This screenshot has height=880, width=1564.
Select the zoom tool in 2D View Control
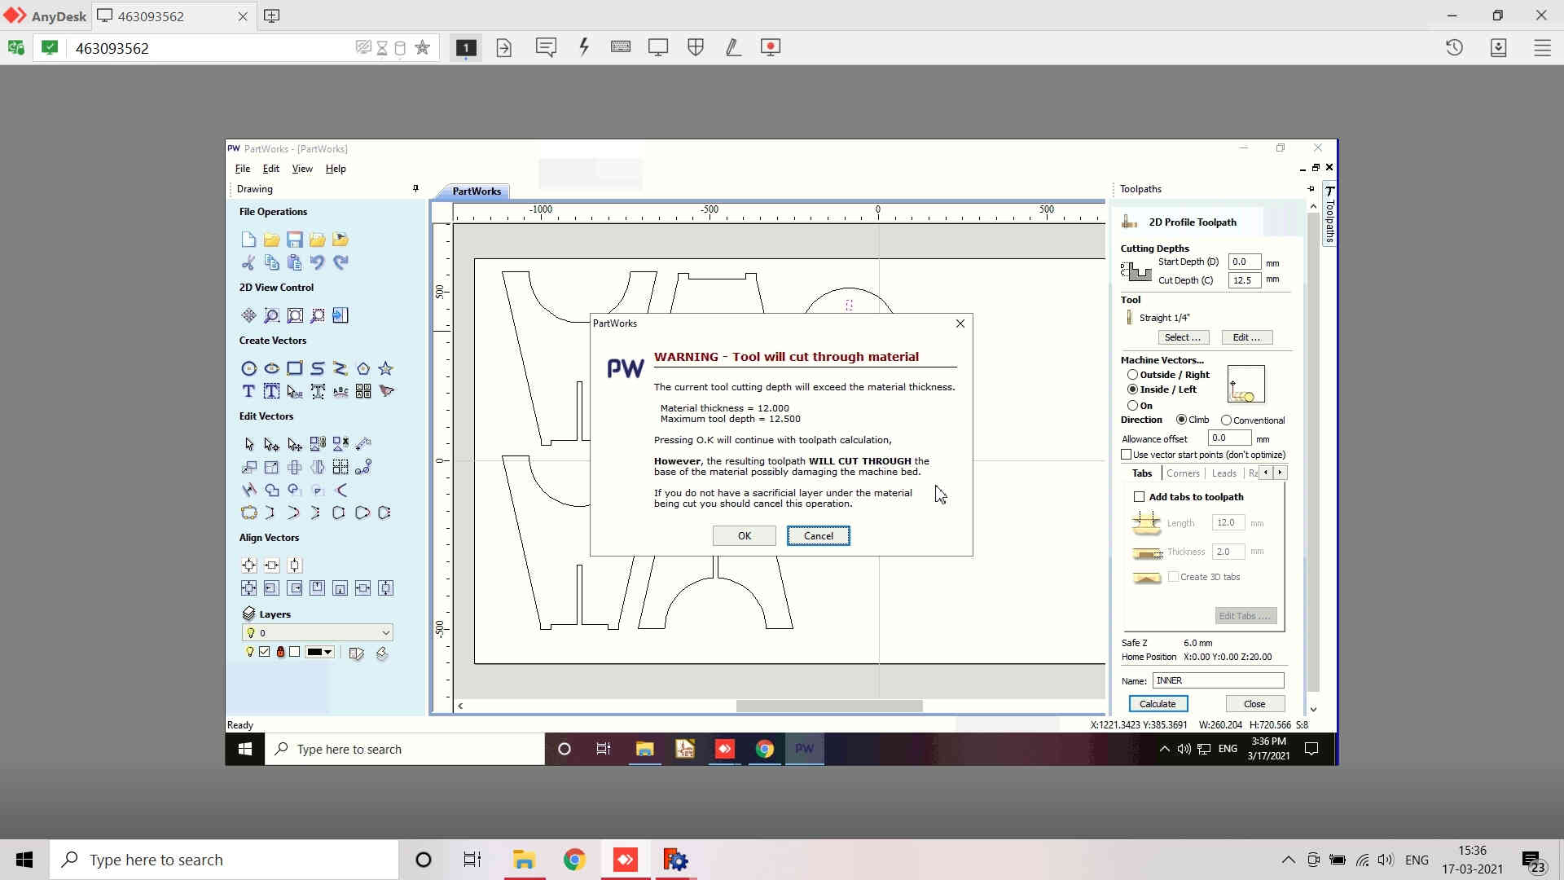point(271,315)
